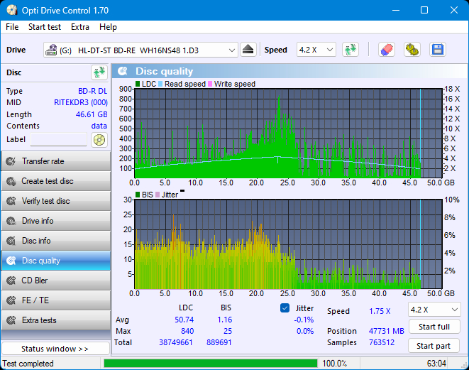
Task: Click the Length value 46.61 GB
Action: (x=92, y=114)
